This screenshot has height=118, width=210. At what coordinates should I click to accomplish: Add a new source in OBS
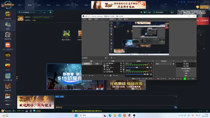[105, 76]
